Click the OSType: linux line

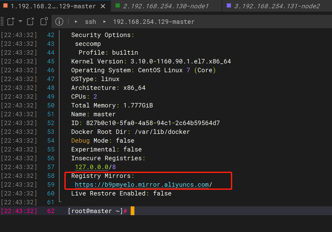coord(95,79)
